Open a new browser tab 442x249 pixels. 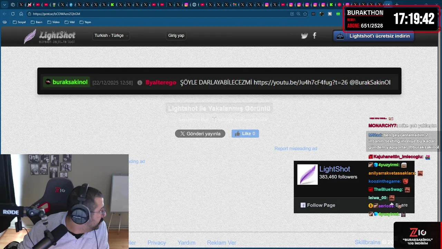[x=397, y=4]
